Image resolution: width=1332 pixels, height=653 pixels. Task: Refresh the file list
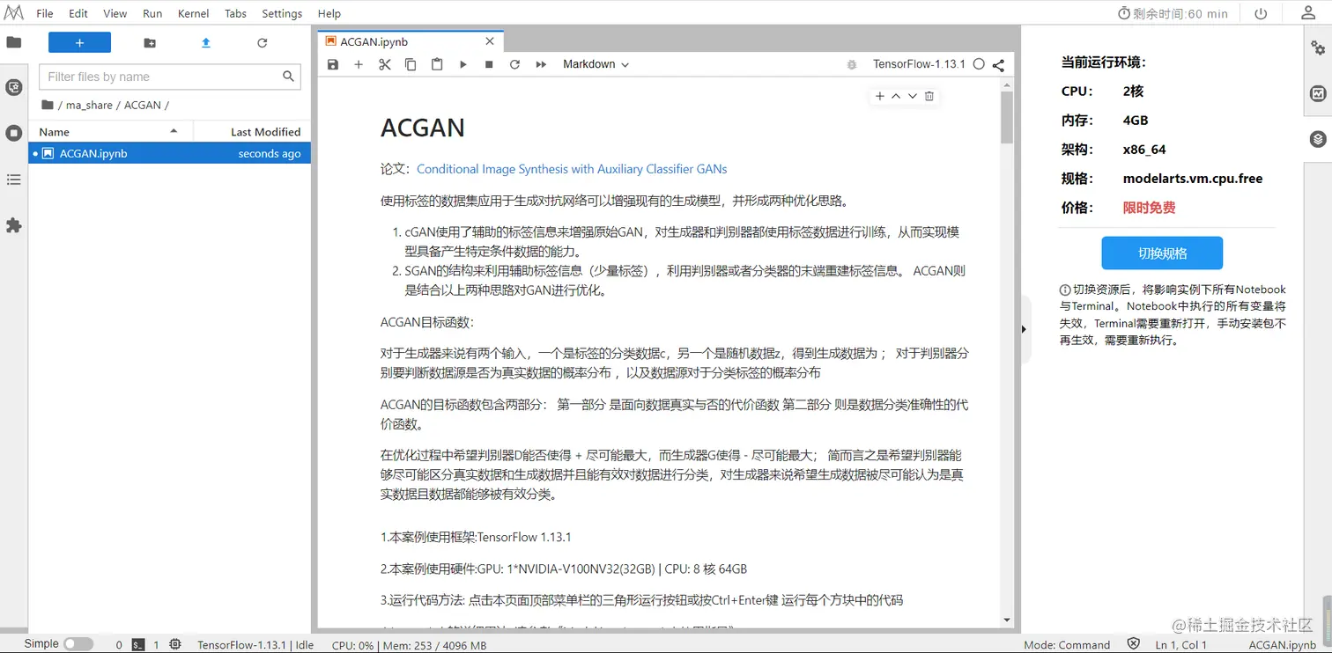(x=262, y=42)
